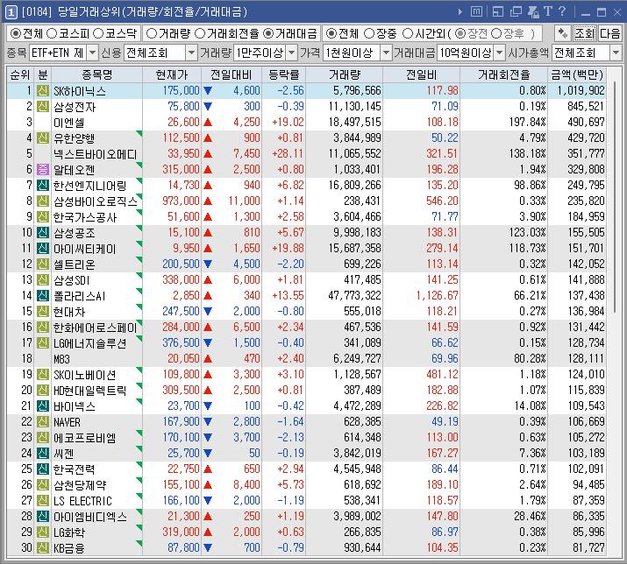Click LG에너지솔루션 row name
Screen dimensions: 627x564
pos(90,343)
